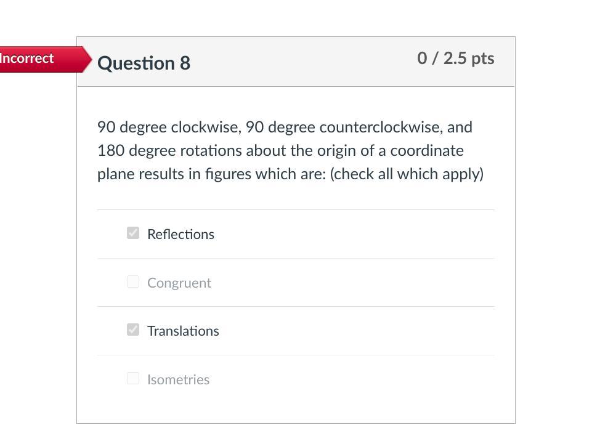Click the '90 degree clockwise' question text
Image resolution: width=600 pixels, height=441 pixels.
coord(168,127)
